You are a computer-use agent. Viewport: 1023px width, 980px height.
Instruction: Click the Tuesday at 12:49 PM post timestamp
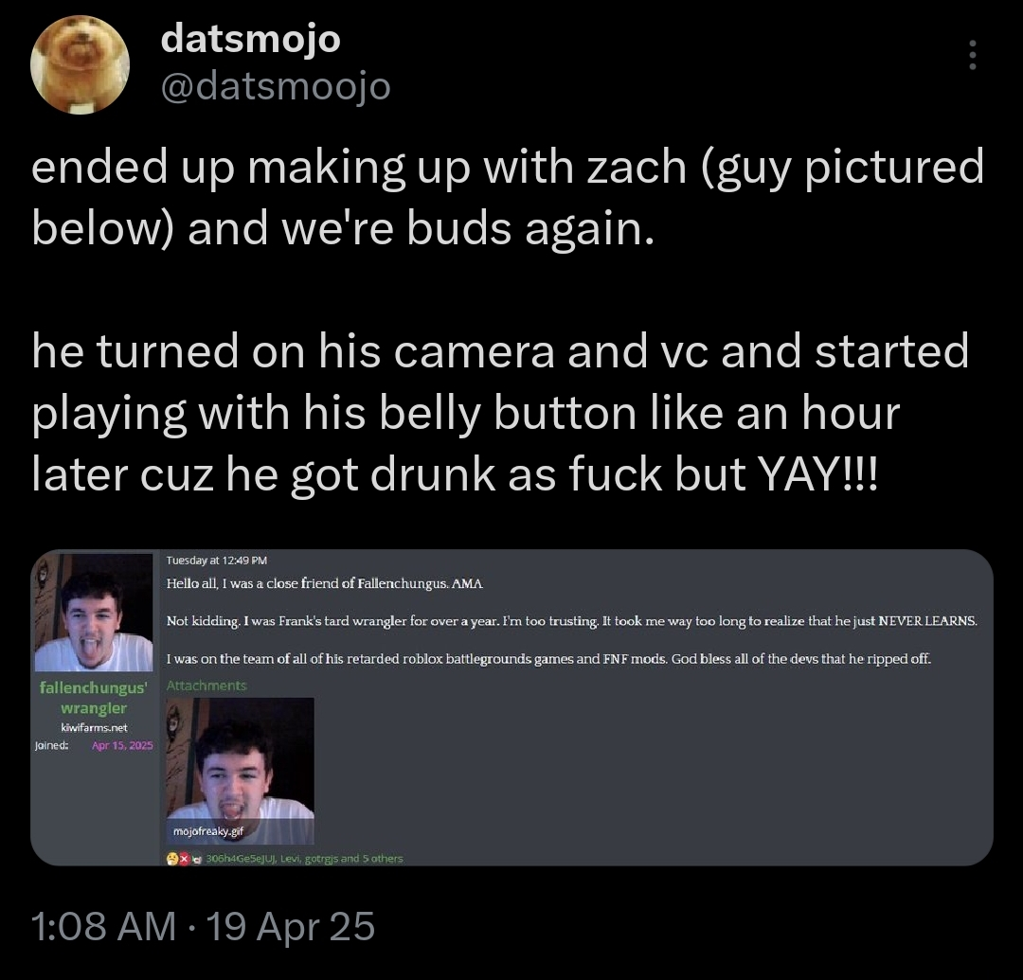click(218, 561)
